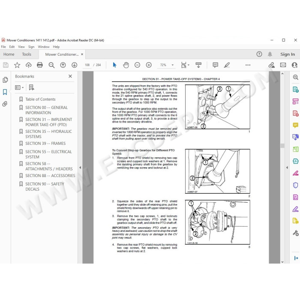Toggle the Bookmarks panel icon in sidebar
This screenshot has height=300, width=300.
(x=5, y=92)
